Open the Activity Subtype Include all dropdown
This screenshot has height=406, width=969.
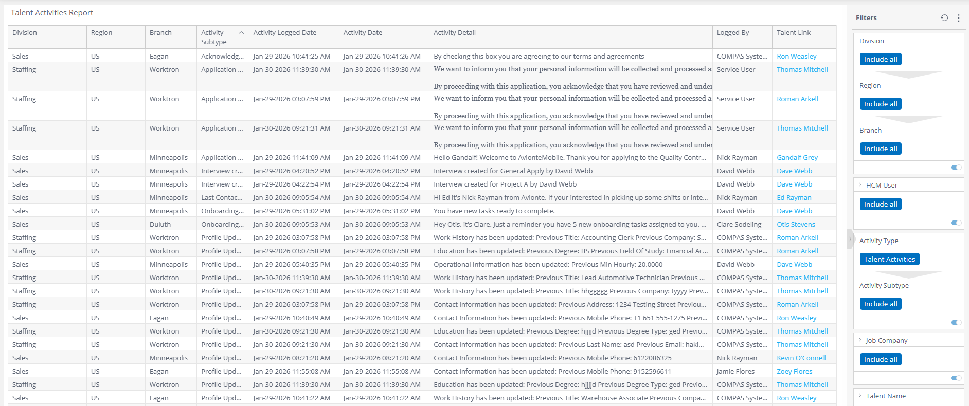point(881,304)
